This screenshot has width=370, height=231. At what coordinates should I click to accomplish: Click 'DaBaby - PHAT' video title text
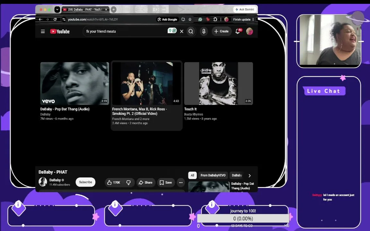pyautogui.click(x=53, y=172)
